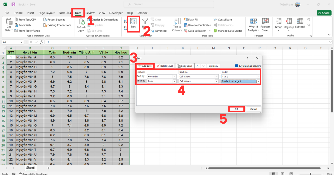Move sort level down arrow
334x175 pixels.
click(x=203, y=66)
